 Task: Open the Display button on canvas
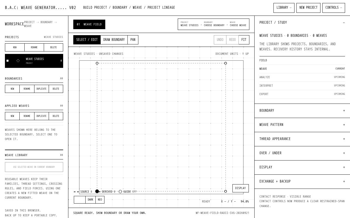click(x=241, y=188)
